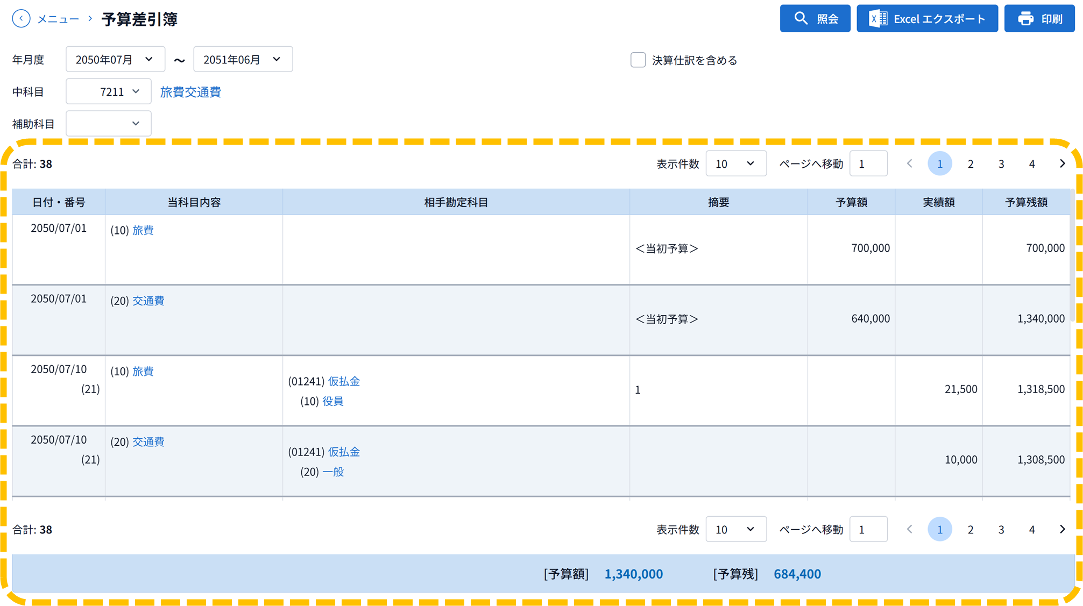
Task: Click the 日付・番号 column header
Action: 59,202
